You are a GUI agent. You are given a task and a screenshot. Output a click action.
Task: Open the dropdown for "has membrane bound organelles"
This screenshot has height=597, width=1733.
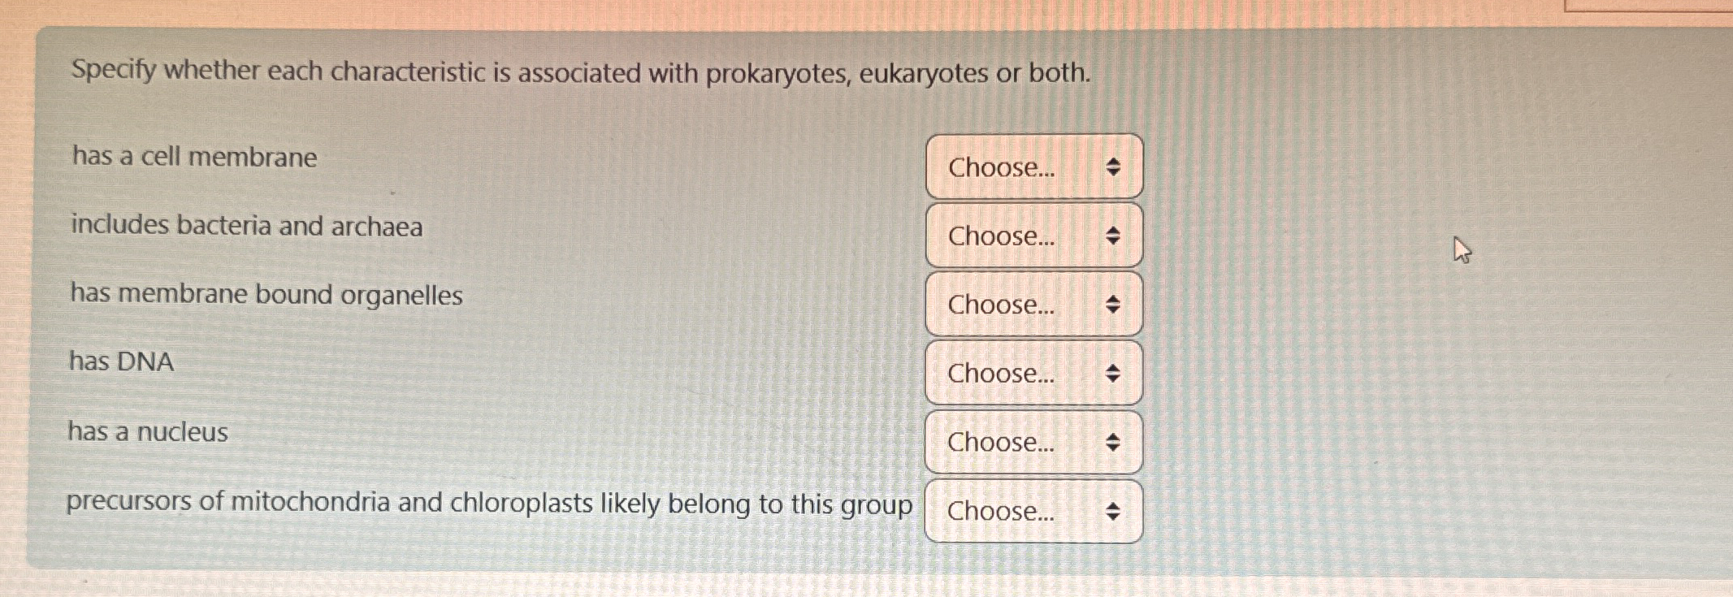pyautogui.click(x=1032, y=305)
